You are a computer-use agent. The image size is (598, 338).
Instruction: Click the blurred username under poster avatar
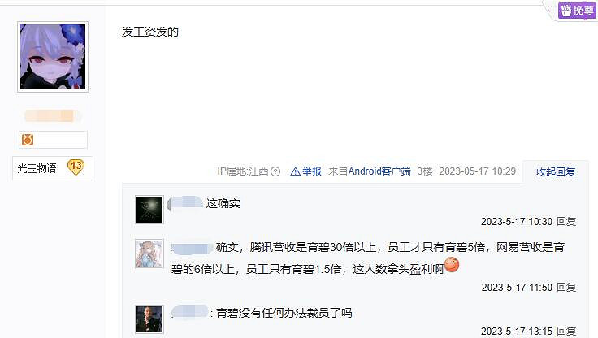pos(53,115)
